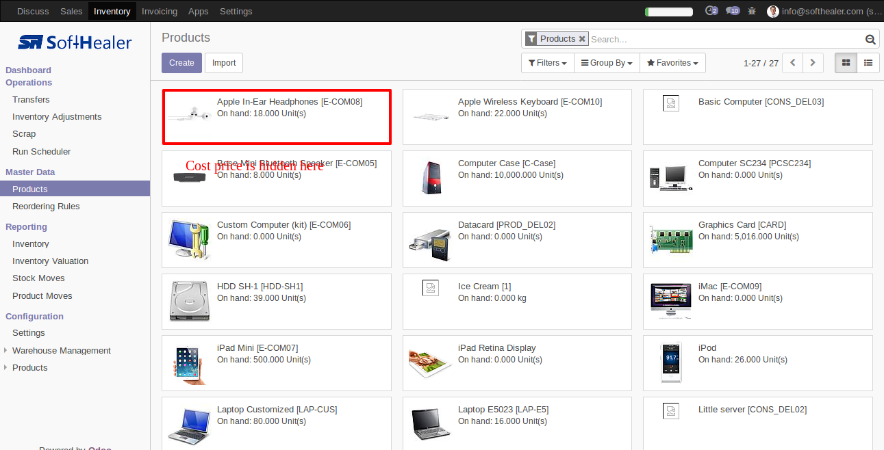Click the funnel icon of Products facet
Viewport: 884px width, 450px height.
531,39
